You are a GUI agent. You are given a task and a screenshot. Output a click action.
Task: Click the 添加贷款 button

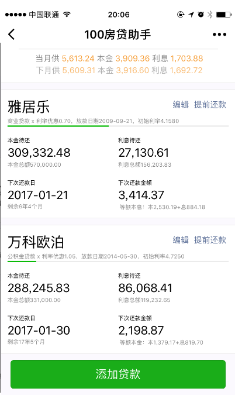coord(118,374)
